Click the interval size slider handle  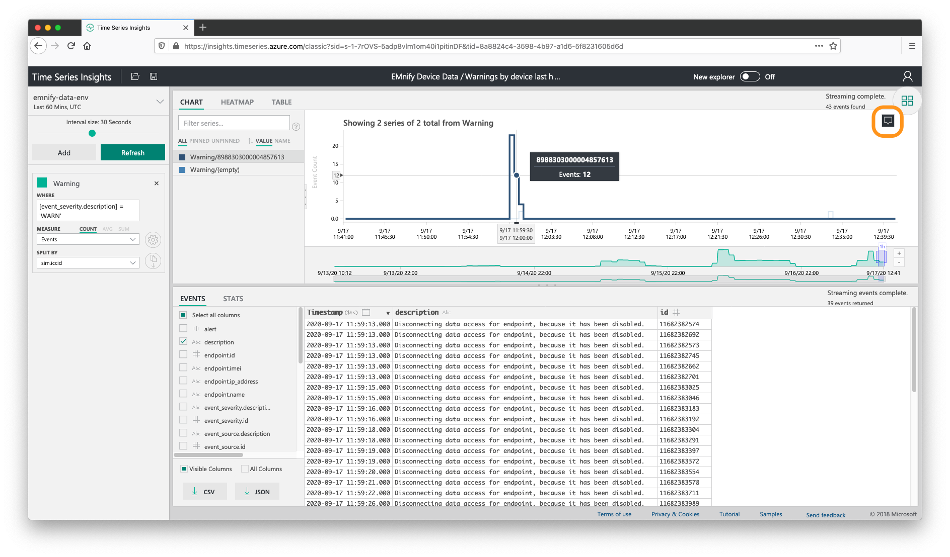(x=92, y=133)
